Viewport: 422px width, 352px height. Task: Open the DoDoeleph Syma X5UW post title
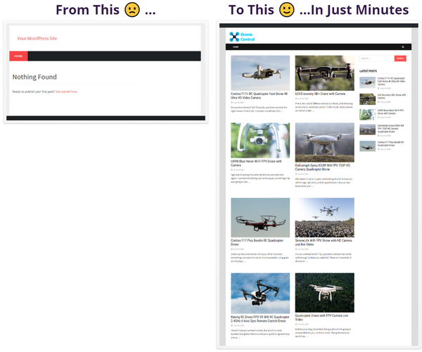click(322, 167)
